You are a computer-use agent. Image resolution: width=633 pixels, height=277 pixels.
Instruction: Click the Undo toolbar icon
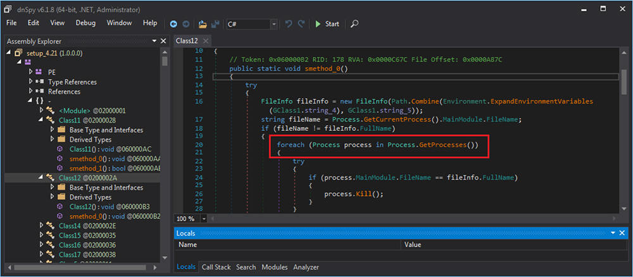pyautogui.click(x=289, y=24)
